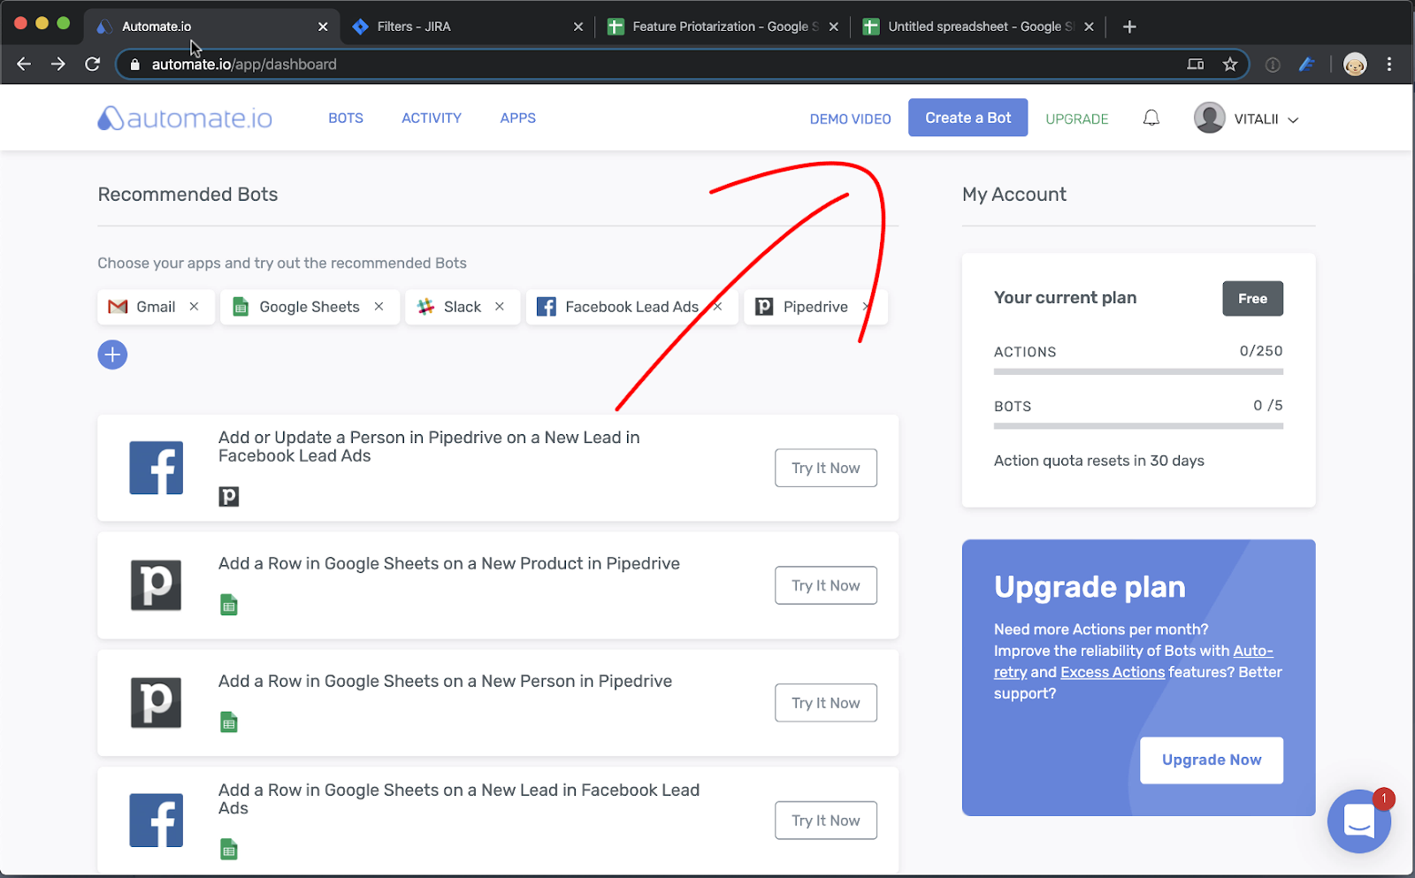This screenshot has height=878, width=1415.
Task: Reload the dashboard page
Action: (x=92, y=64)
